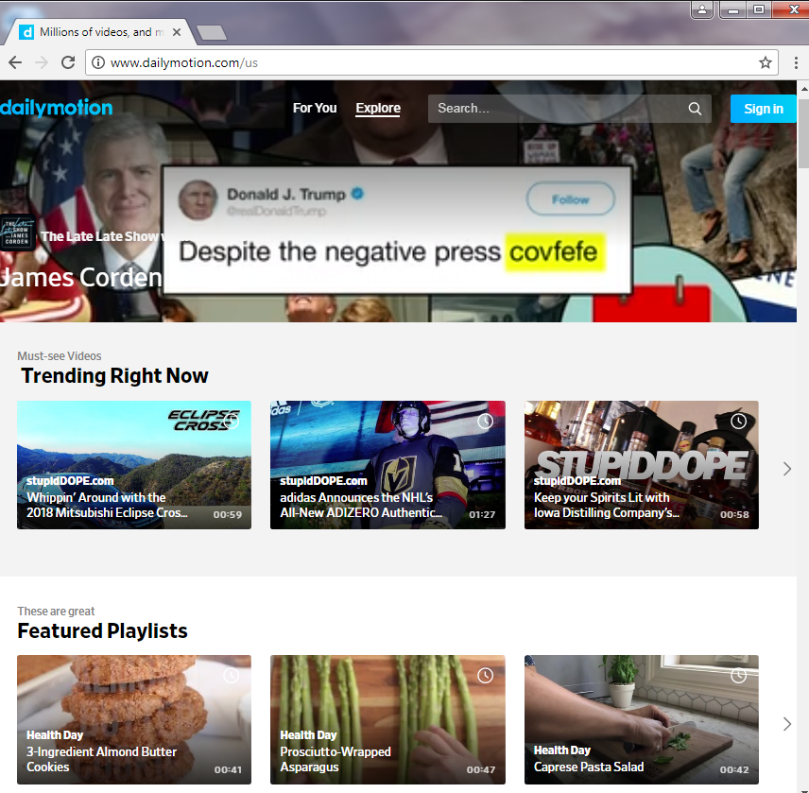Click the page vertical scrollbar thumb
809x793 pixels.
(803, 134)
